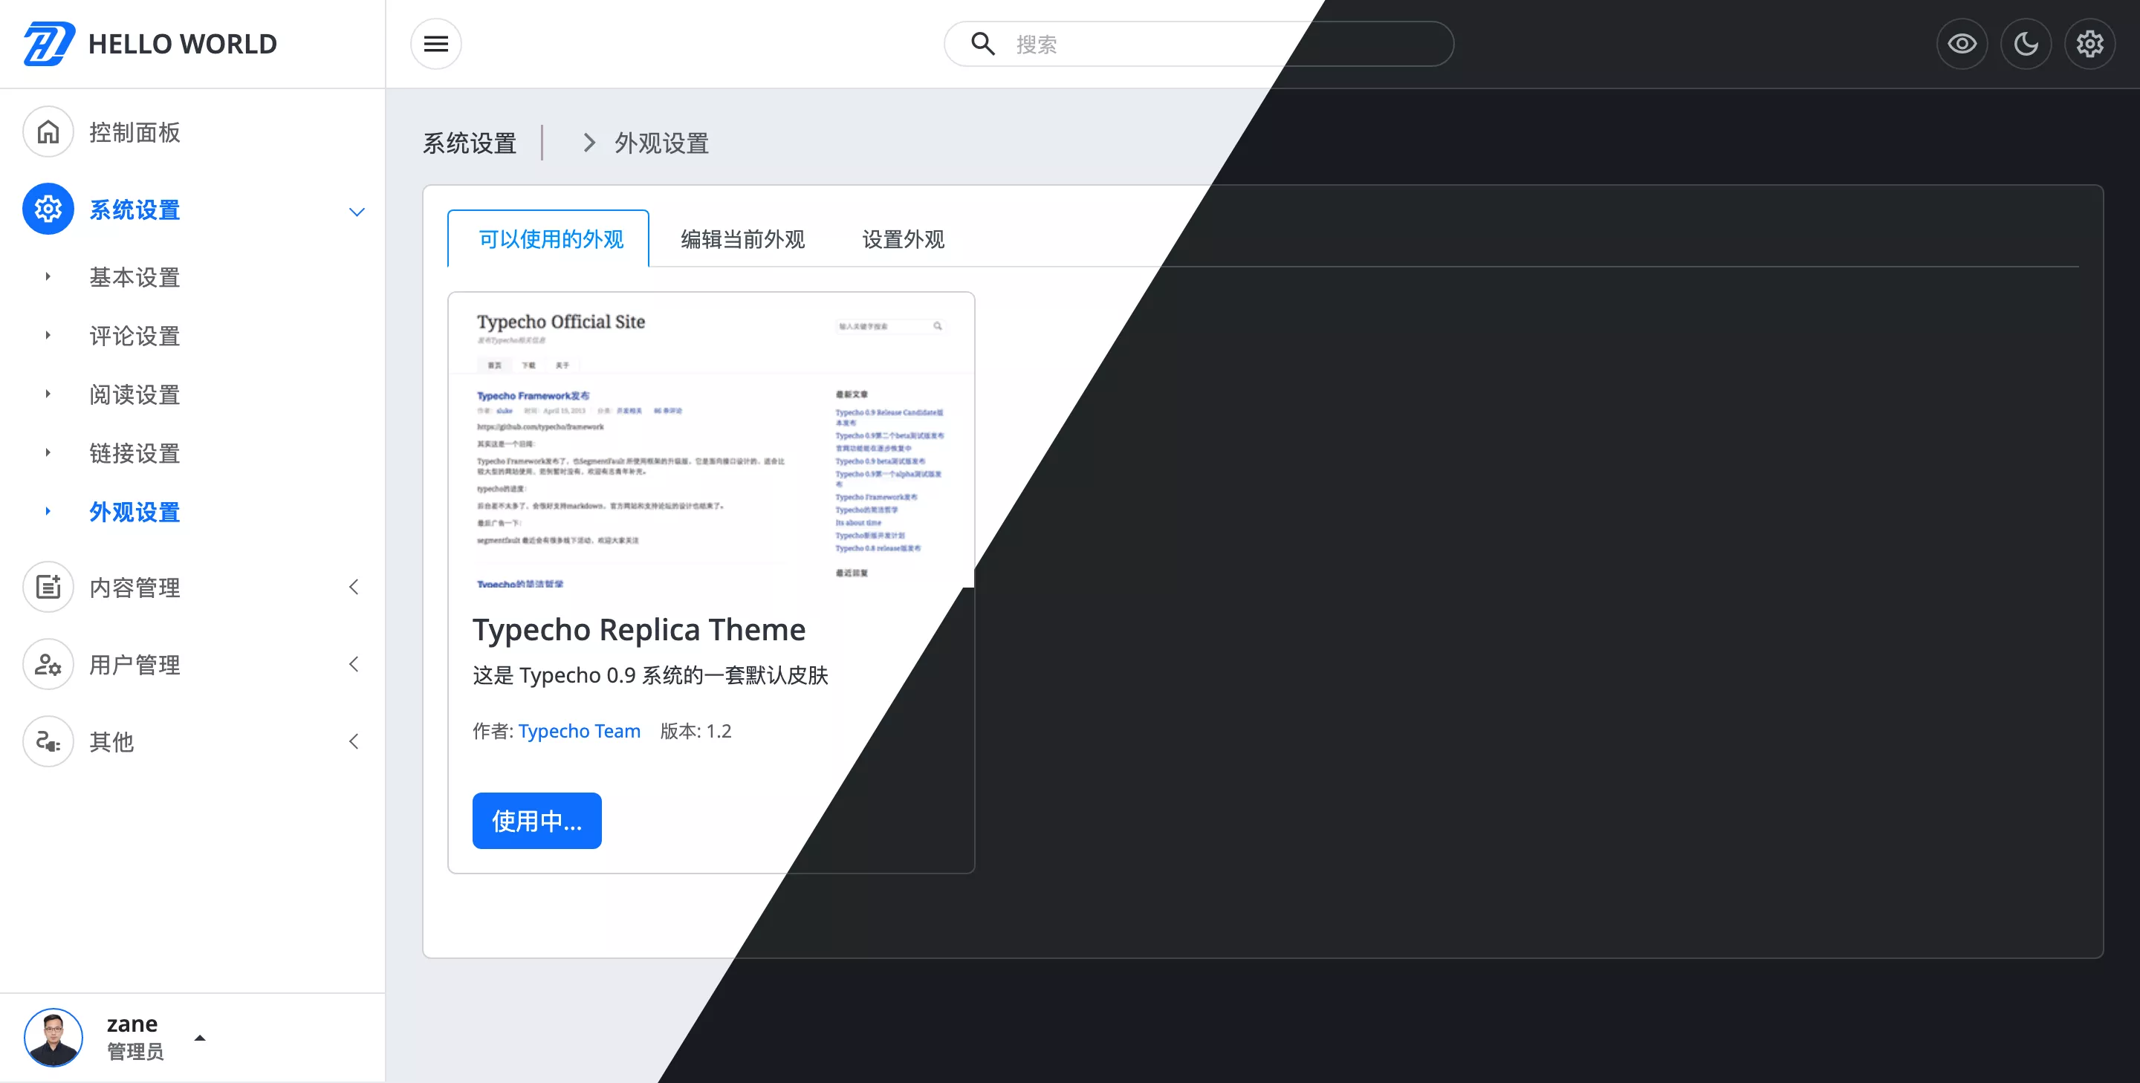Click the search magnifier icon

pyautogui.click(x=984, y=44)
